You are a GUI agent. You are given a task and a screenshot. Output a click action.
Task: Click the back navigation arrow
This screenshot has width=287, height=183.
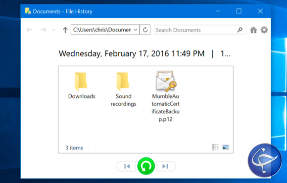tap(30, 30)
